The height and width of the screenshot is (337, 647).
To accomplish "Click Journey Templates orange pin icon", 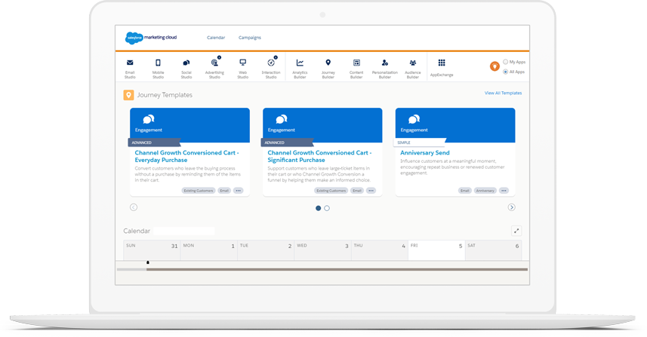I will (x=128, y=95).
